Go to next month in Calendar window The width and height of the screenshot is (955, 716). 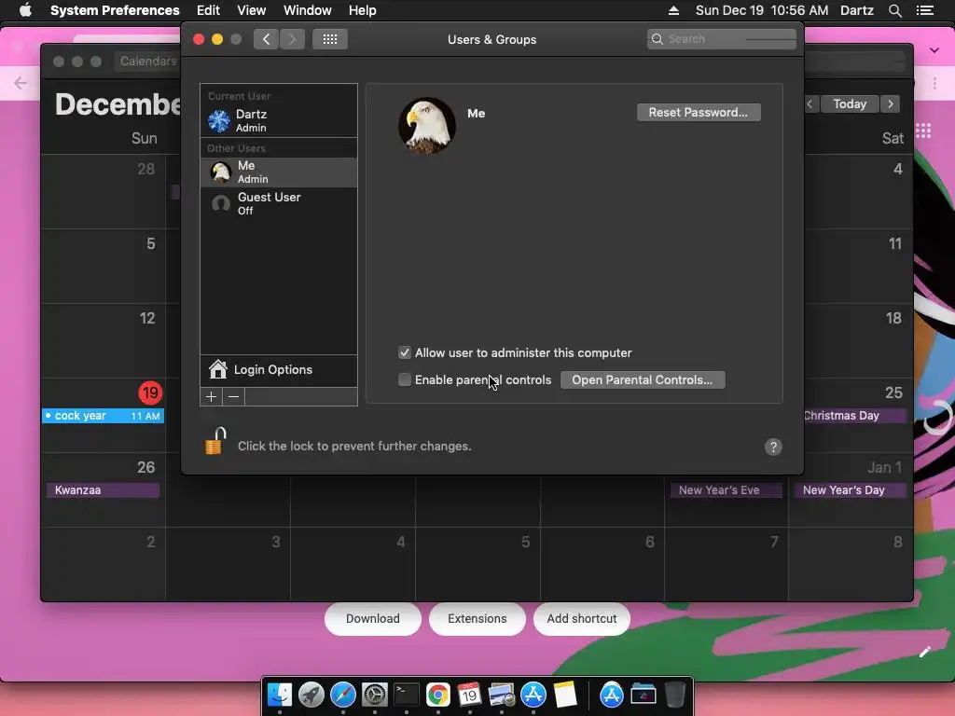(891, 104)
